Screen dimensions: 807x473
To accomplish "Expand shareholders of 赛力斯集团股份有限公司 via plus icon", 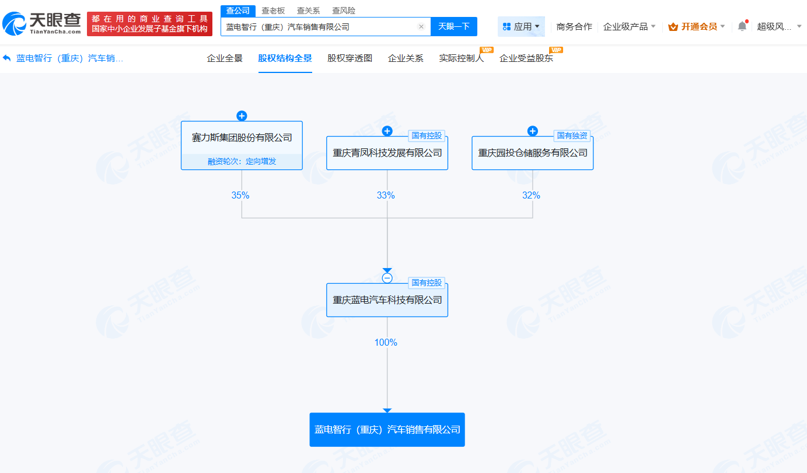I will click(x=242, y=115).
